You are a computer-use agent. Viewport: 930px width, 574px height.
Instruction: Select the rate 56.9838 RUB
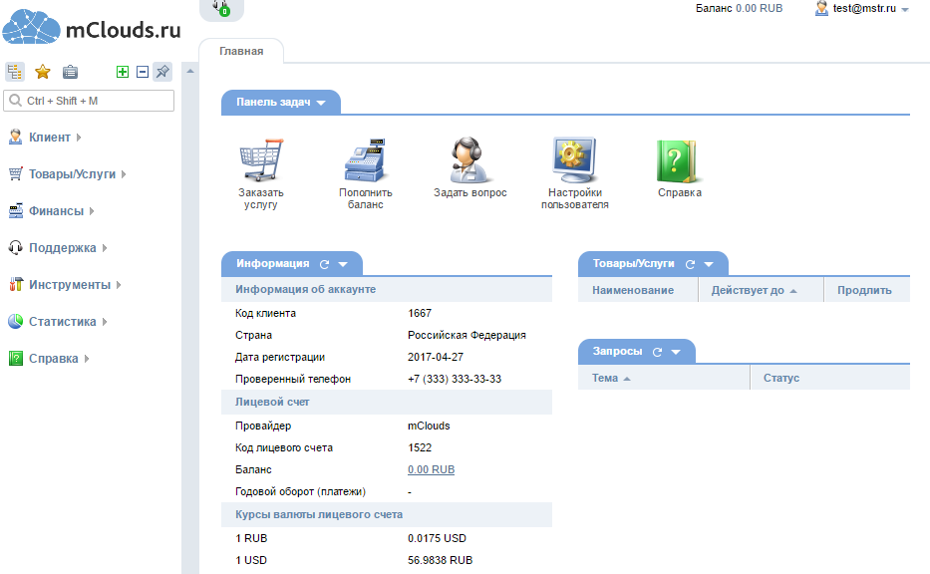[441, 560]
